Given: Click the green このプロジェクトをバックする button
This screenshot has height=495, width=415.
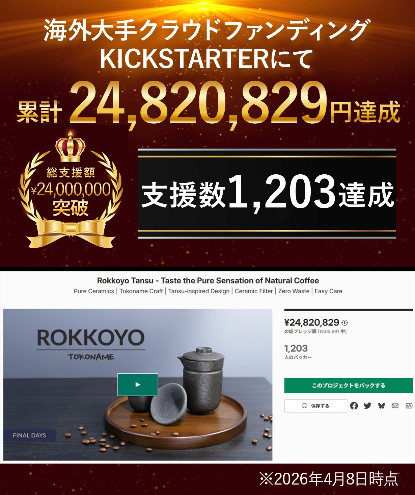Looking at the screenshot, I should pyautogui.click(x=349, y=386).
